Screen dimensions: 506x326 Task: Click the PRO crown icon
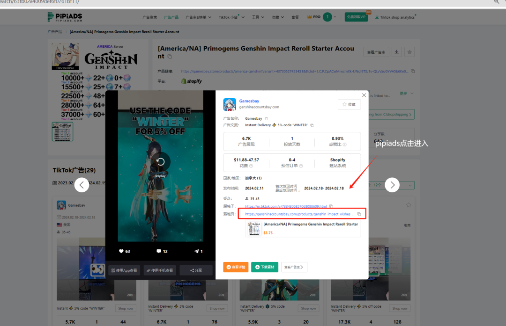coord(310,17)
